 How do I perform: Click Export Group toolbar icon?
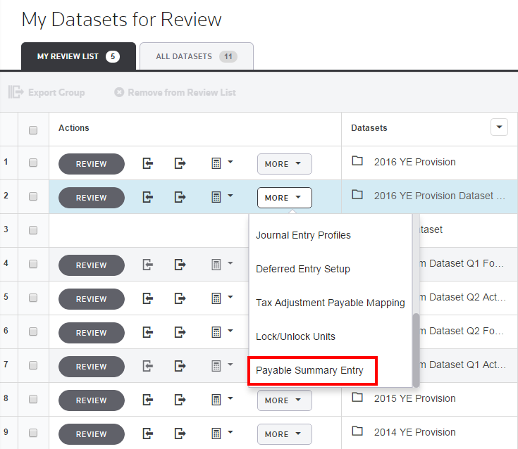[x=16, y=92]
